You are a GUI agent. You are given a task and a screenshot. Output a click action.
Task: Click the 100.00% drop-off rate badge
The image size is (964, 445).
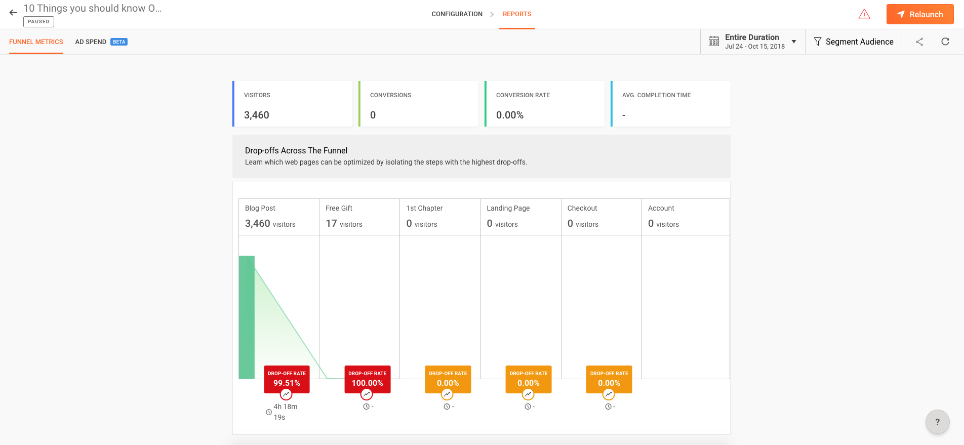(368, 379)
